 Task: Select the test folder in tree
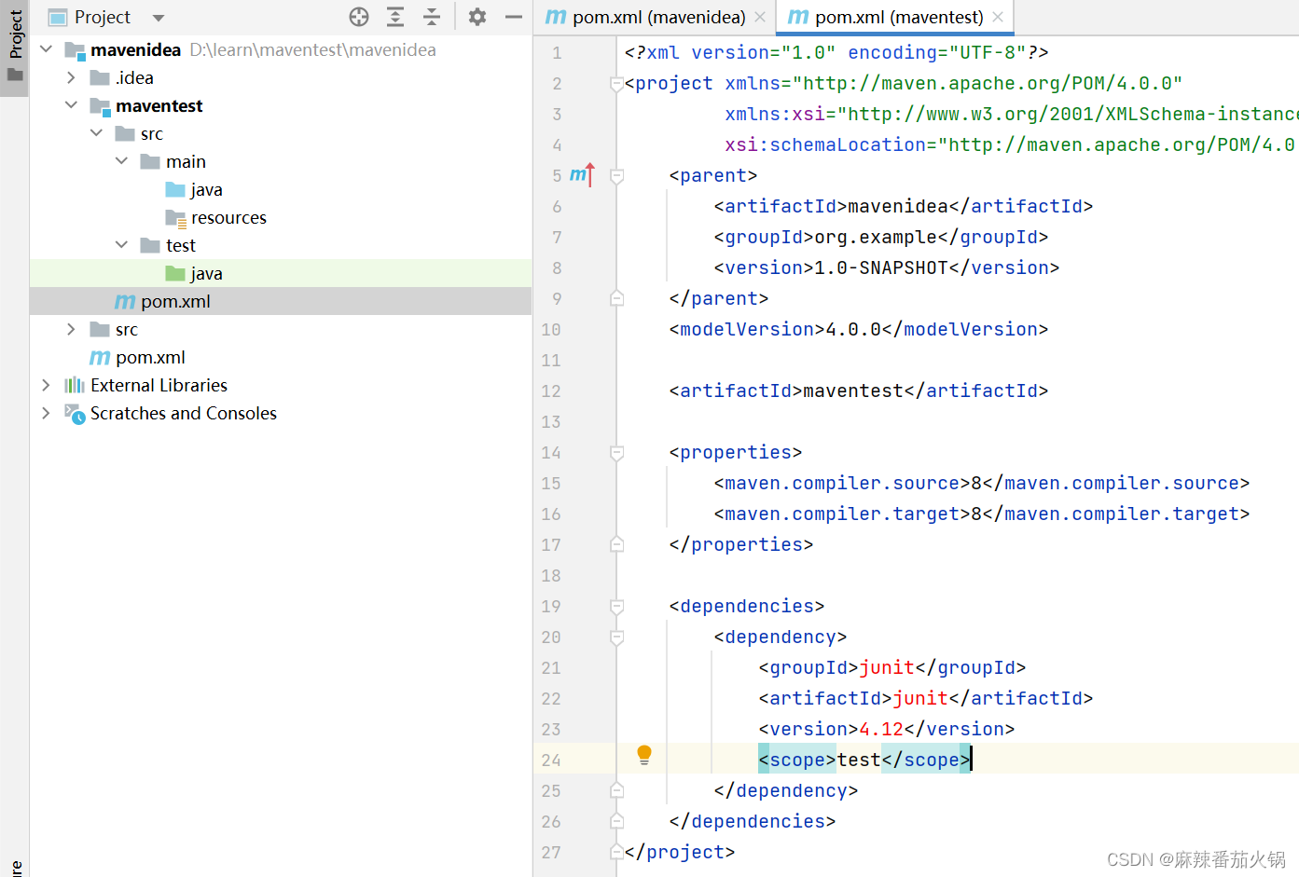(x=181, y=245)
